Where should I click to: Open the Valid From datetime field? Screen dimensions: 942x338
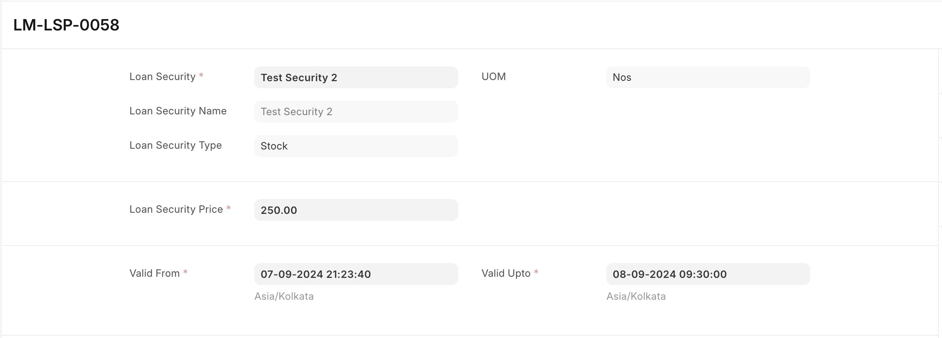[356, 274]
